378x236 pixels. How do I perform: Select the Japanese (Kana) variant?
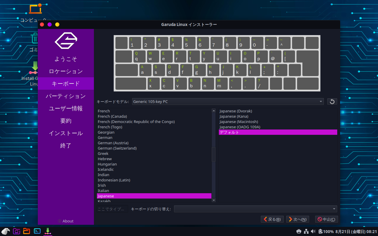click(278, 116)
